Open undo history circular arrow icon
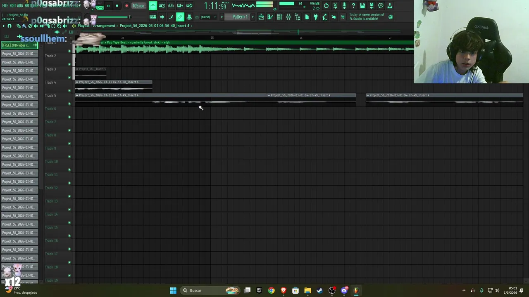The width and height of the screenshot is (529, 297). click(326, 6)
